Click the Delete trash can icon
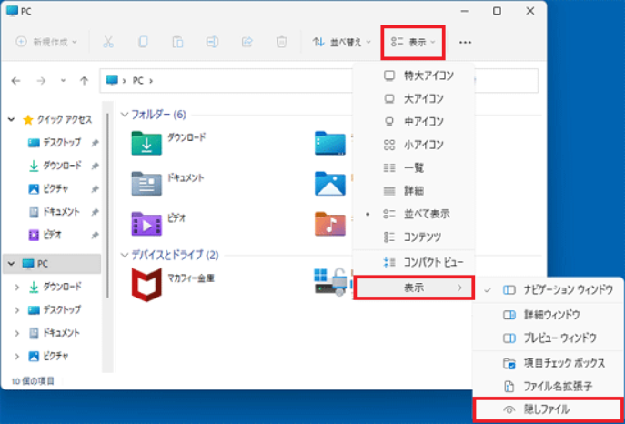The width and height of the screenshot is (625, 424). (x=282, y=42)
